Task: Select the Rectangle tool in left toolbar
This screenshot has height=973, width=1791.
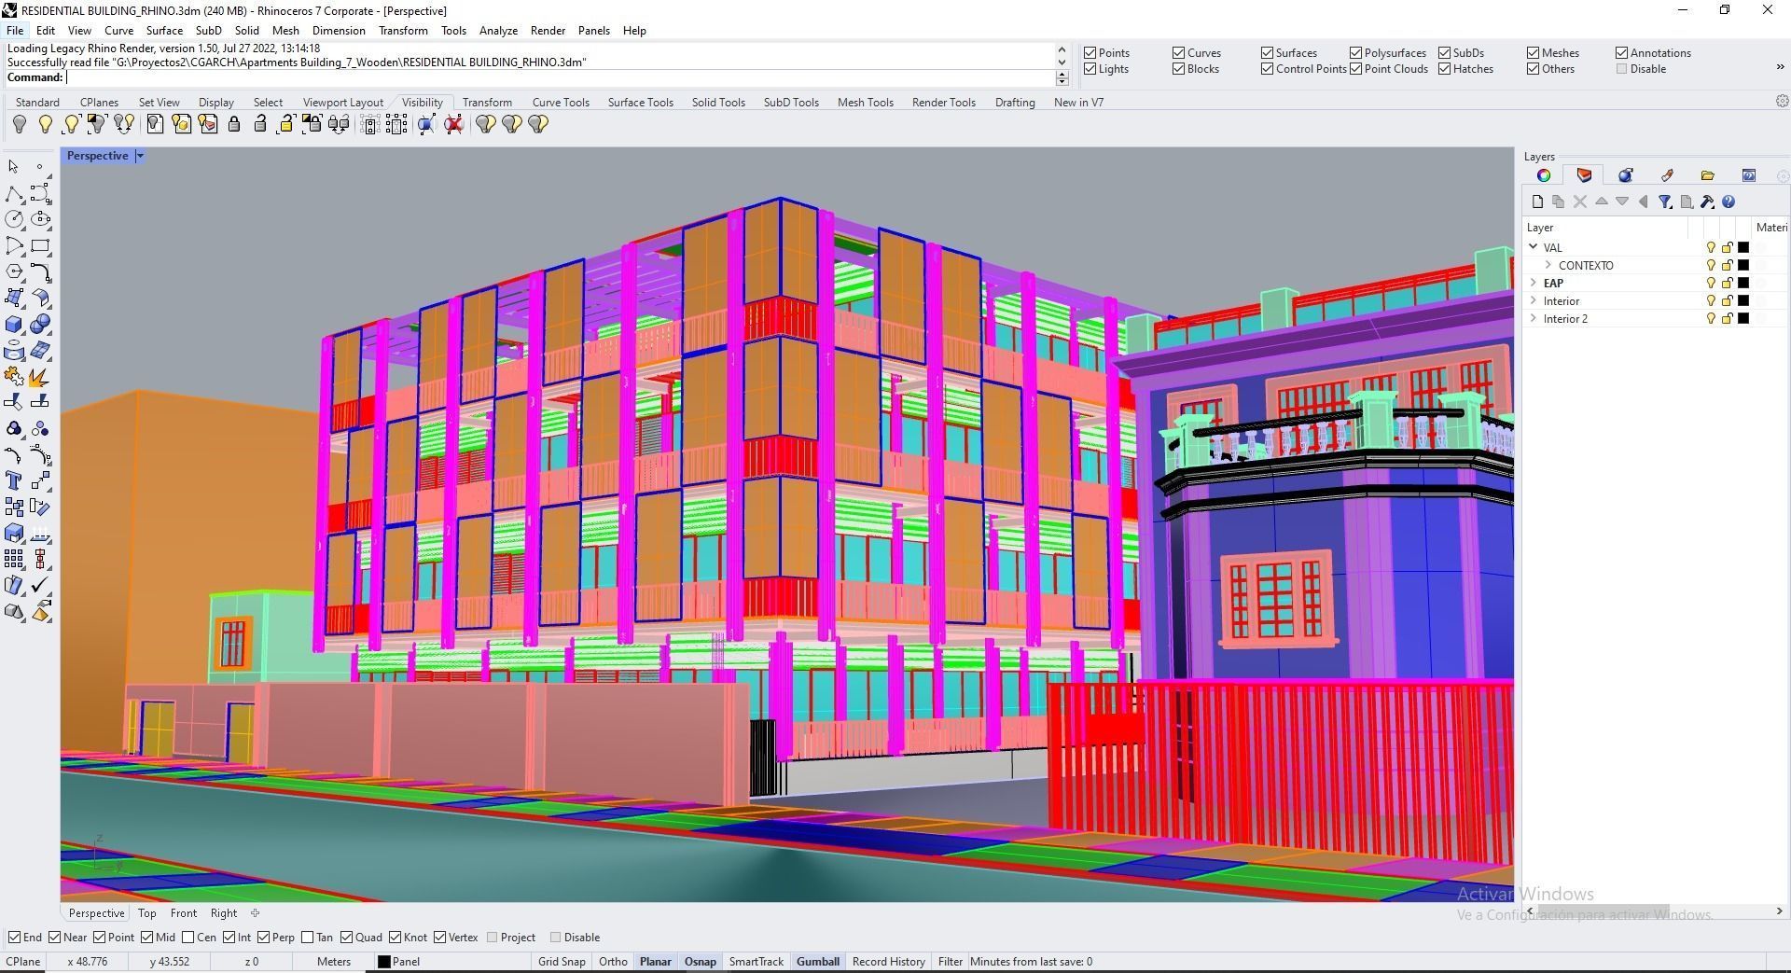Action: [40, 246]
